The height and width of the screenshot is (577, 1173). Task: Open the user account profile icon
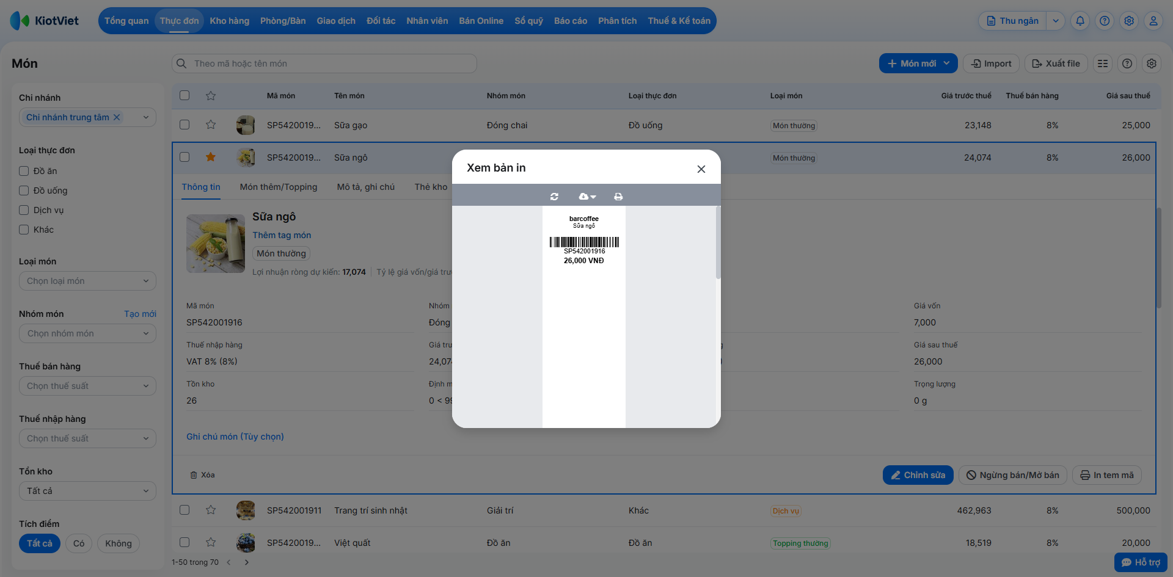(1153, 21)
